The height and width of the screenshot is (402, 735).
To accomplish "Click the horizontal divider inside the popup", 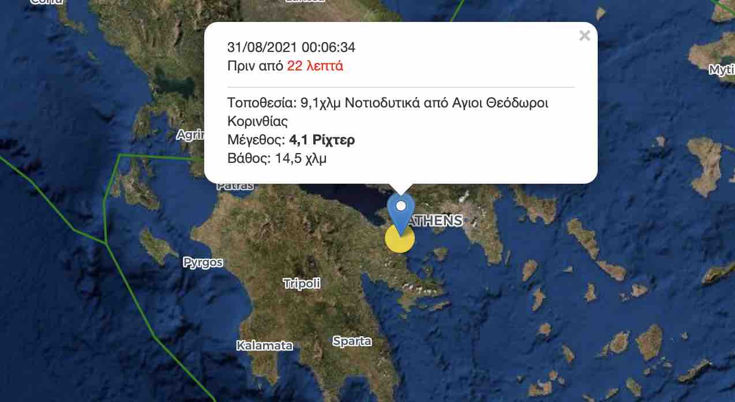I will (401, 87).
